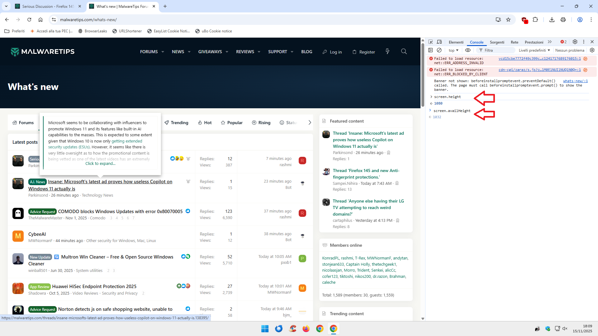The image size is (598, 336).
Task: Expand the NEWS navigation dropdown arrow
Action: (189, 52)
